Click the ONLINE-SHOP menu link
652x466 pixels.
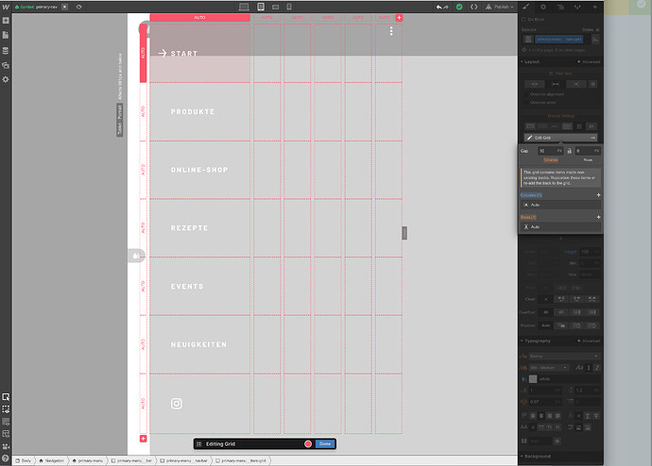point(199,170)
